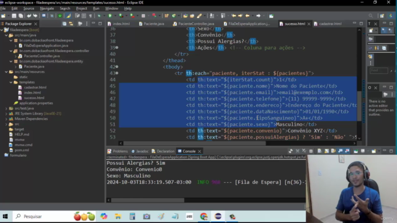Image resolution: width=397 pixels, height=223 pixels.
Task: Select HELP.md in Package Explorer
Action: pyautogui.click(x=22, y=134)
